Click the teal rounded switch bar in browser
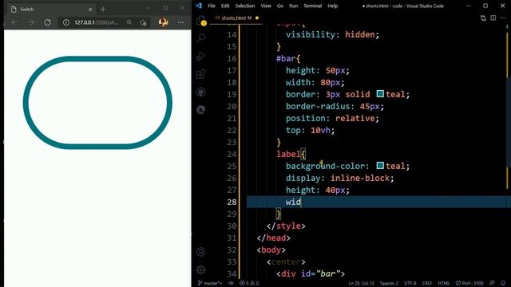Image resolution: width=511 pixels, height=287 pixels. pyautogui.click(x=97, y=103)
